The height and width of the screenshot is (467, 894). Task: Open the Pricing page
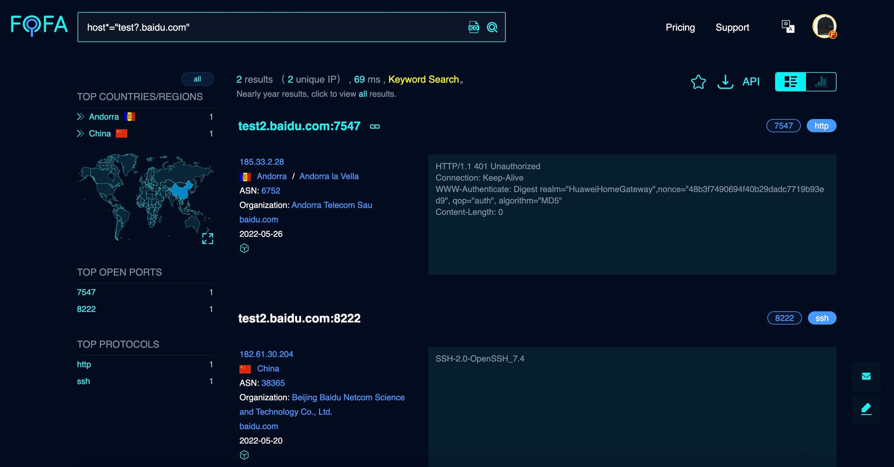tap(680, 27)
